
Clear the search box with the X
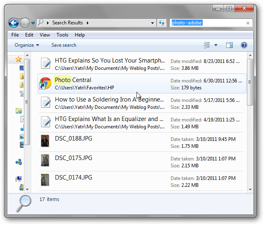[x=248, y=23]
